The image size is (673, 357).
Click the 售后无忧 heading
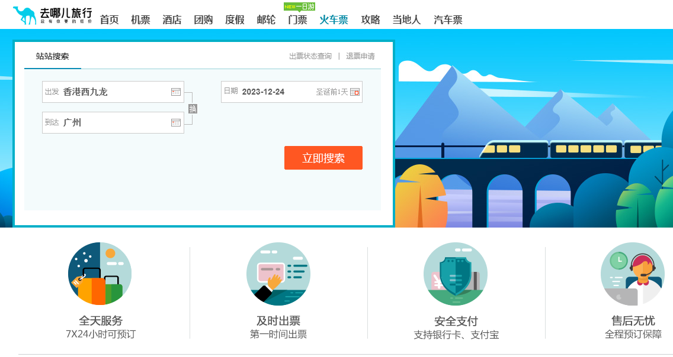[x=633, y=320]
